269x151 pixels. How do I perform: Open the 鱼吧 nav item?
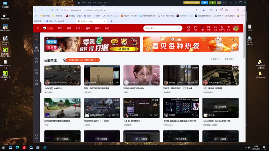click(x=107, y=28)
